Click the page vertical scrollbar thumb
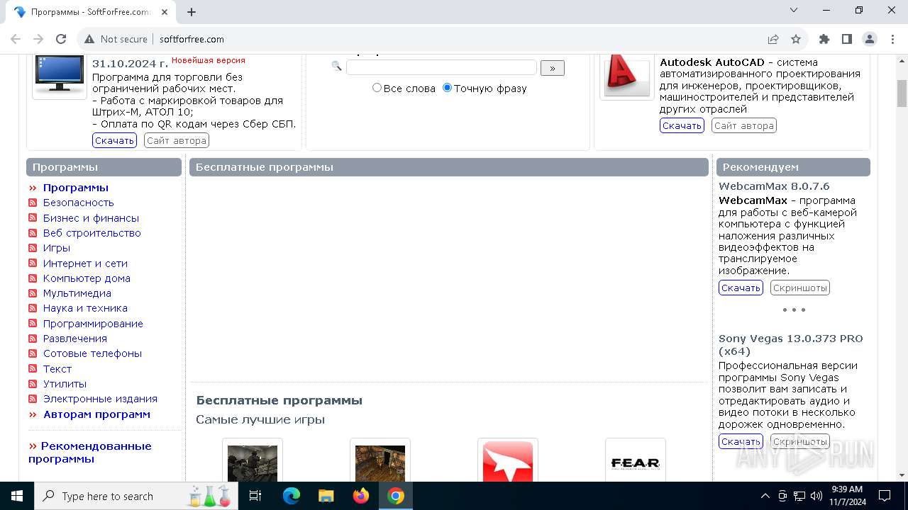The height and width of the screenshot is (510, 908). pyautogui.click(x=902, y=93)
